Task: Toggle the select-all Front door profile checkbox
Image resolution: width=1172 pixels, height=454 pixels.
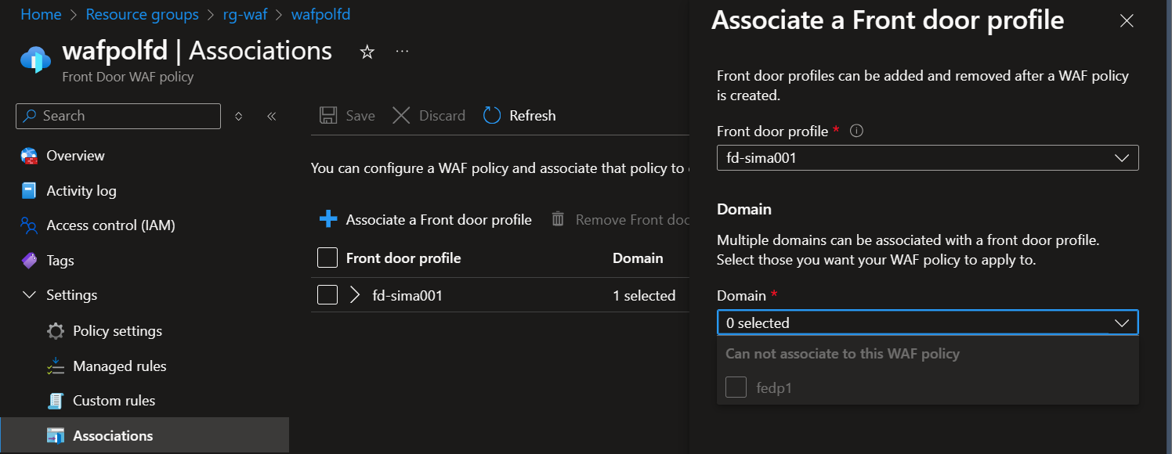Action: coord(327,258)
